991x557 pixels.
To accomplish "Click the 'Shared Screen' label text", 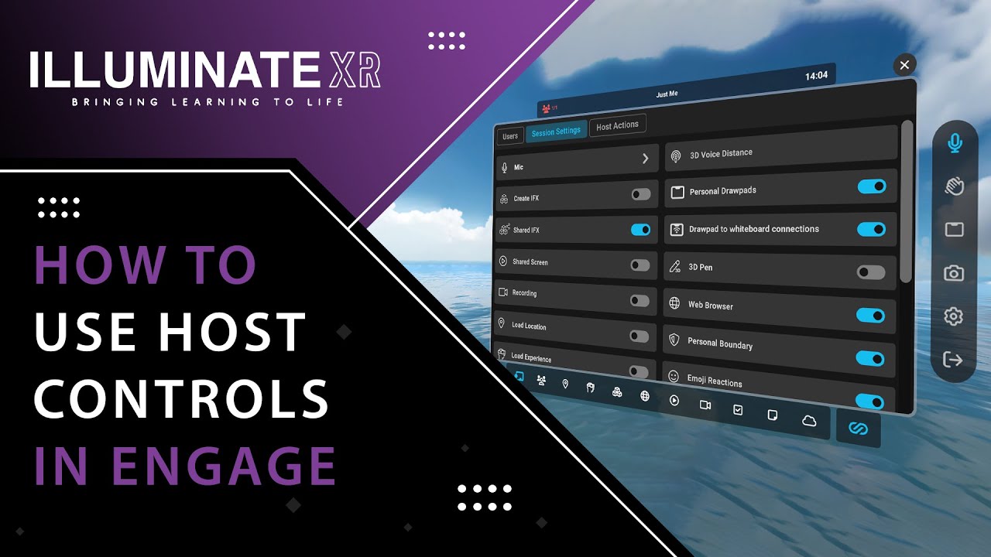I will pos(530,262).
